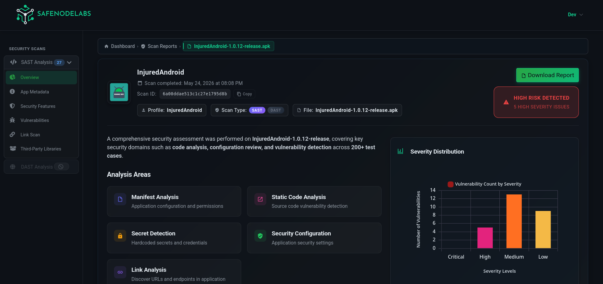Screen dimensions: 603x284
Task: Click the Vulnerabilities bug icon
Action: tap(12, 120)
